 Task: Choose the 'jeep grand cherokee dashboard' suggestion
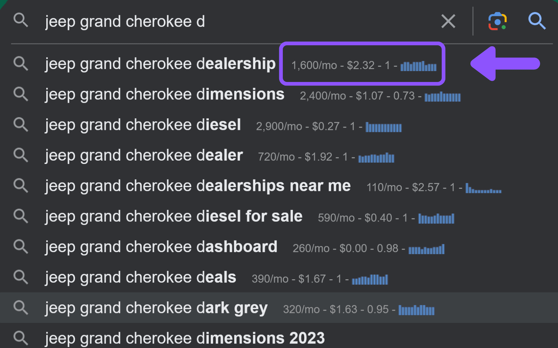[161, 247]
